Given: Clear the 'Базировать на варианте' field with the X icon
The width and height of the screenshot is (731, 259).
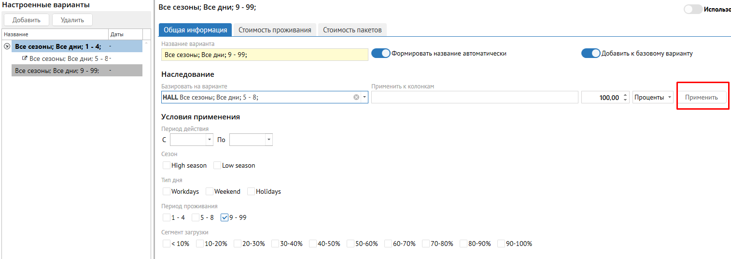Looking at the screenshot, I should click(x=356, y=97).
